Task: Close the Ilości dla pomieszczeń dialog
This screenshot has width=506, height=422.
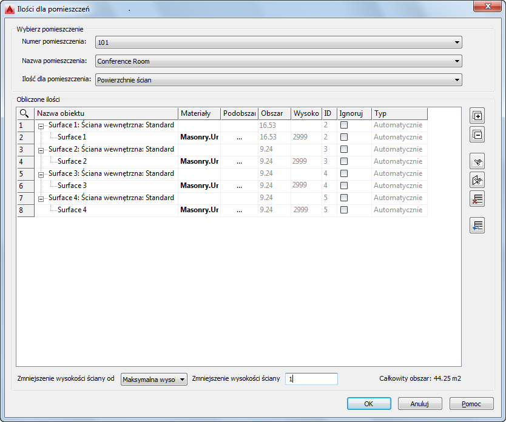Action: pyautogui.click(x=488, y=6)
